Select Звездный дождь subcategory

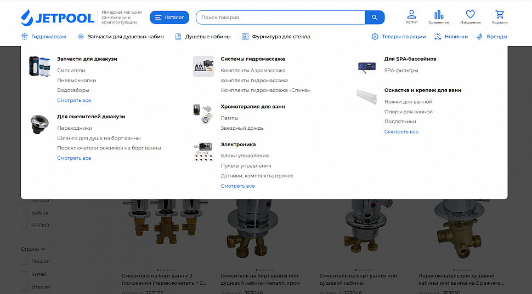click(242, 128)
